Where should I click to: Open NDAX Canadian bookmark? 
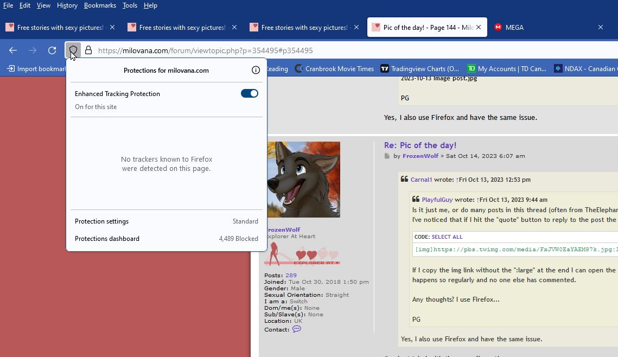pos(585,68)
